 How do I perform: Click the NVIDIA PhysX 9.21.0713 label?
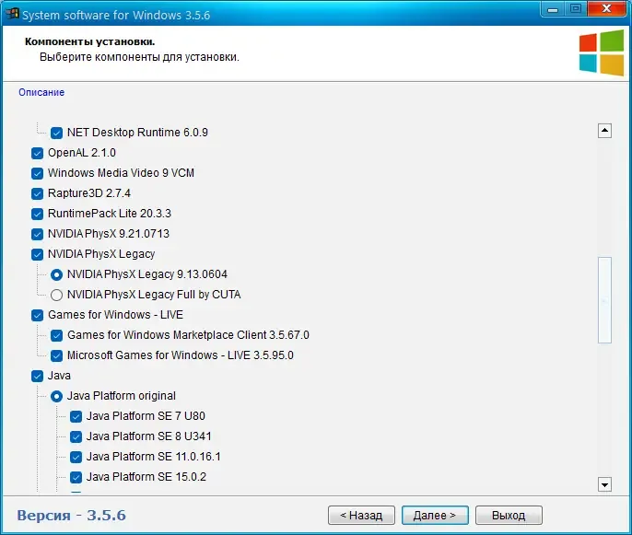click(x=109, y=234)
